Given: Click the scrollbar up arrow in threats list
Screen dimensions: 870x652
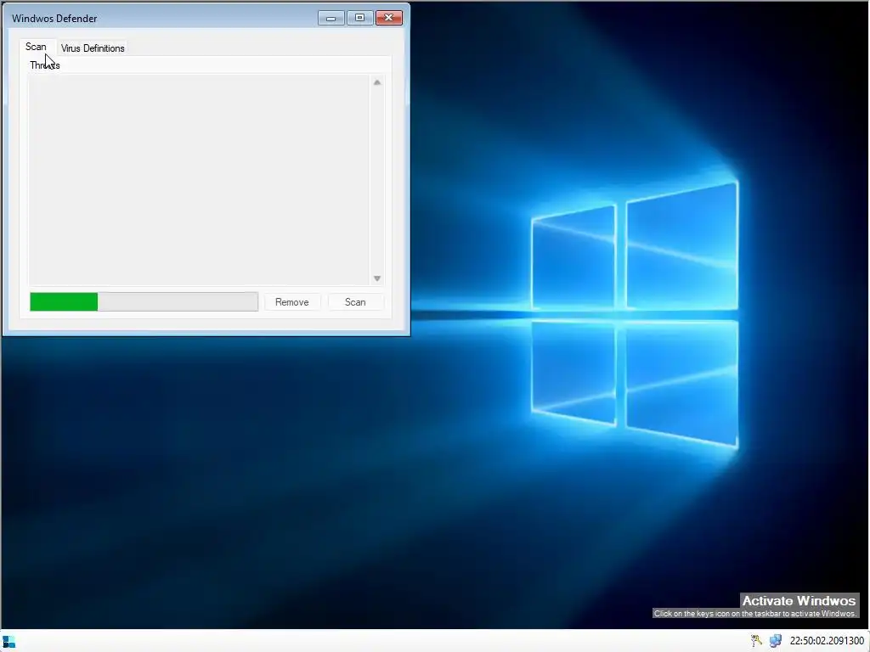Looking at the screenshot, I should point(377,82).
